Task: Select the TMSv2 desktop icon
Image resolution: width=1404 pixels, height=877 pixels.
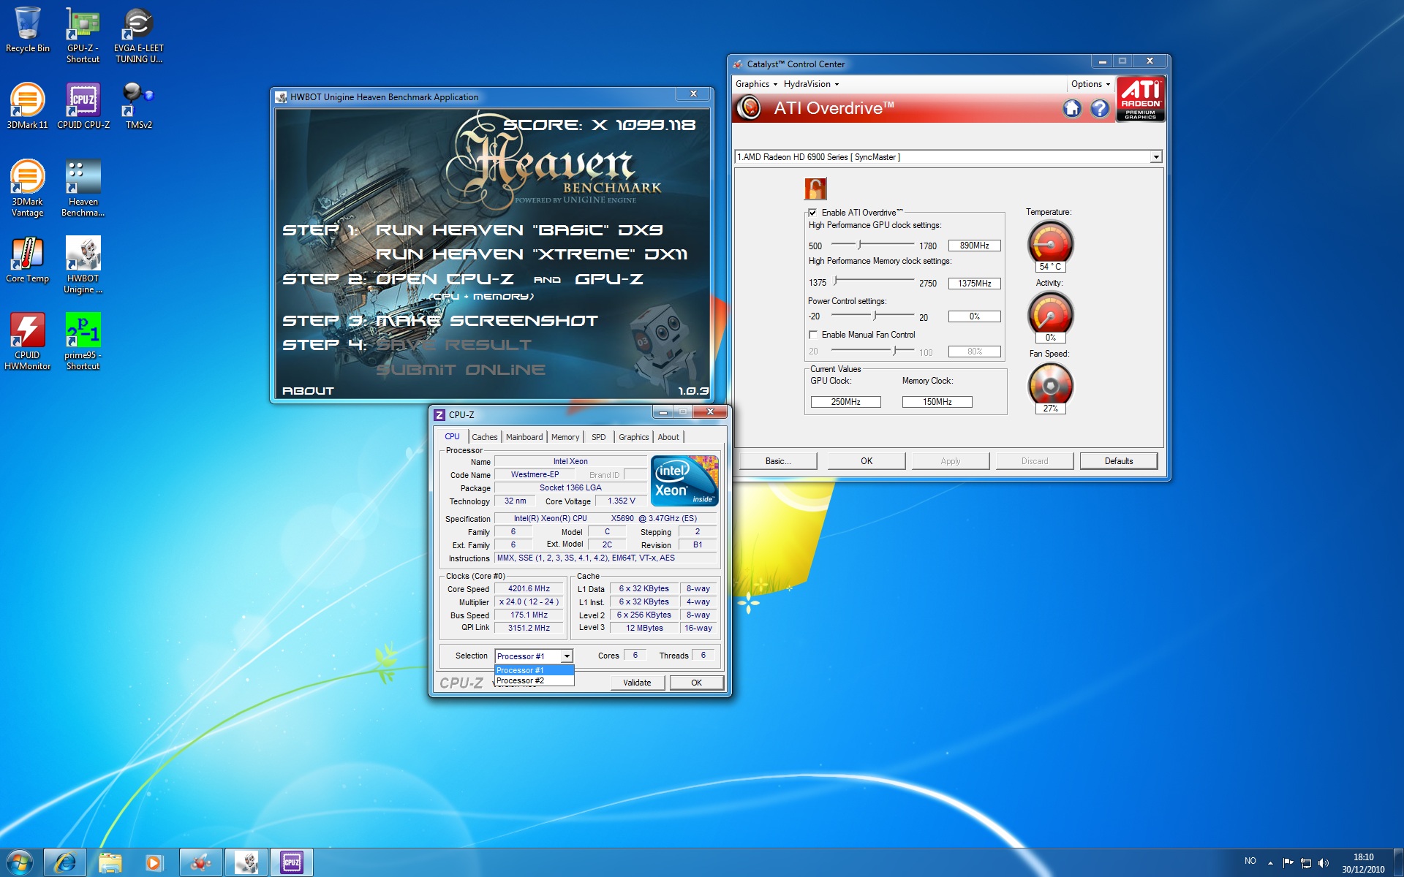Action: coord(138,106)
